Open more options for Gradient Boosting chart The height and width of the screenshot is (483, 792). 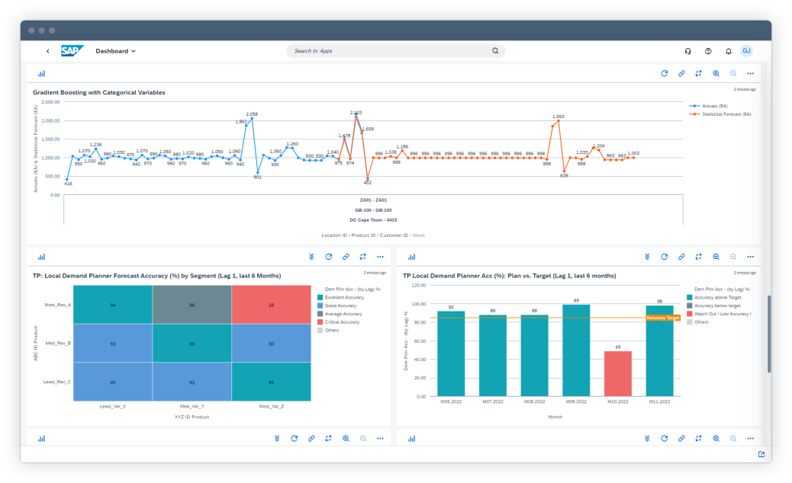(x=750, y=74)
